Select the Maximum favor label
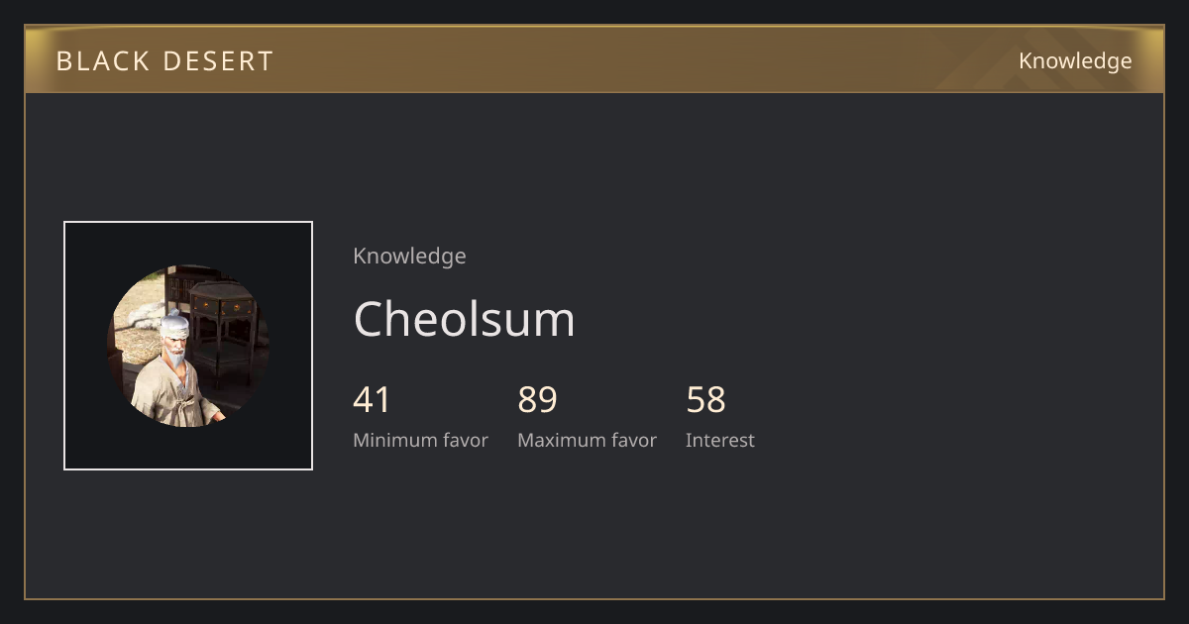The width and height of the screenshot is (1189, 624). [x=587, y=441]
